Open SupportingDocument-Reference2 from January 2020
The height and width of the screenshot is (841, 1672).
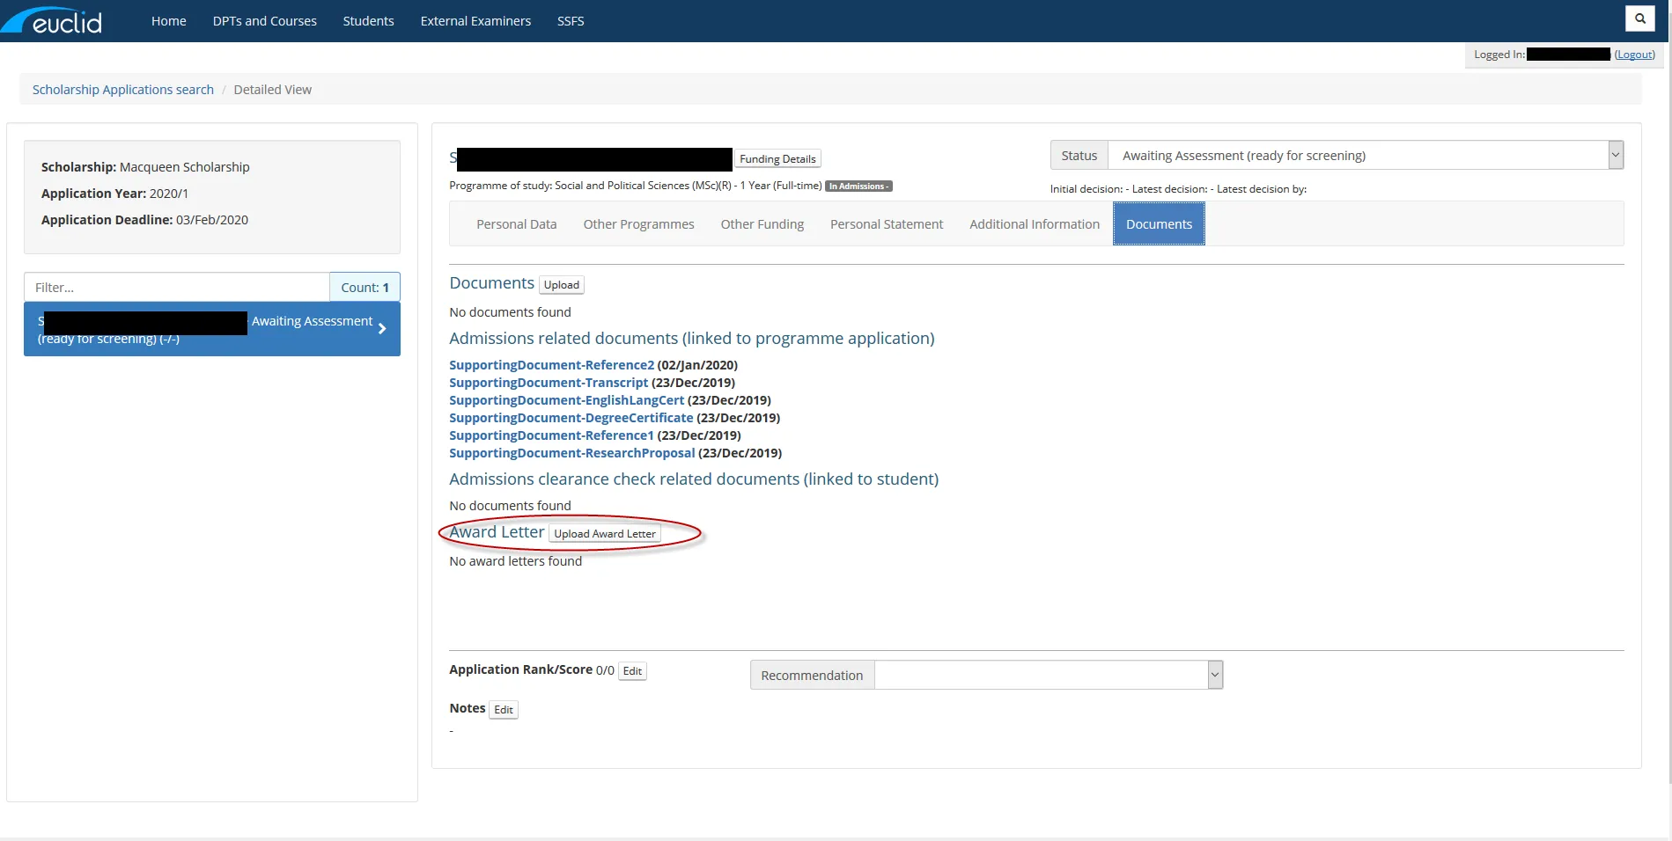click(551, 364)
